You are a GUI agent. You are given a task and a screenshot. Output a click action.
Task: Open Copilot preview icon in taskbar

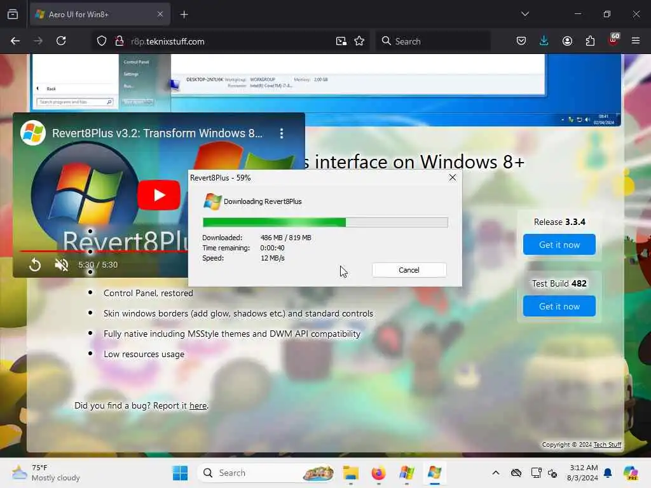pos(631,473)
